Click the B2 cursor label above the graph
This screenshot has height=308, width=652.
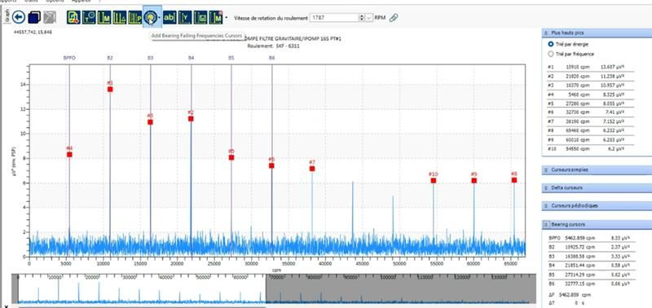(110, 58)
